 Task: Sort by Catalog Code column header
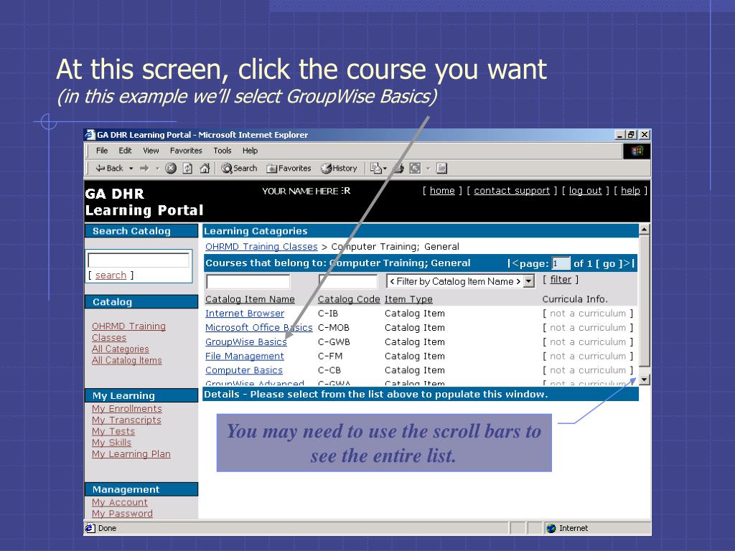click(x=349, y=299)
